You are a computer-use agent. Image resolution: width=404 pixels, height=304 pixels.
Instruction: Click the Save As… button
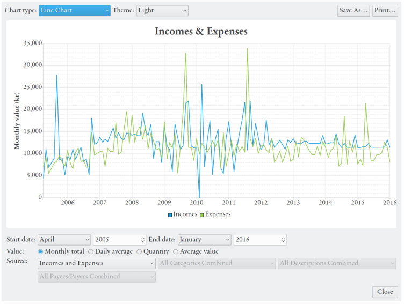coord(353,10)
